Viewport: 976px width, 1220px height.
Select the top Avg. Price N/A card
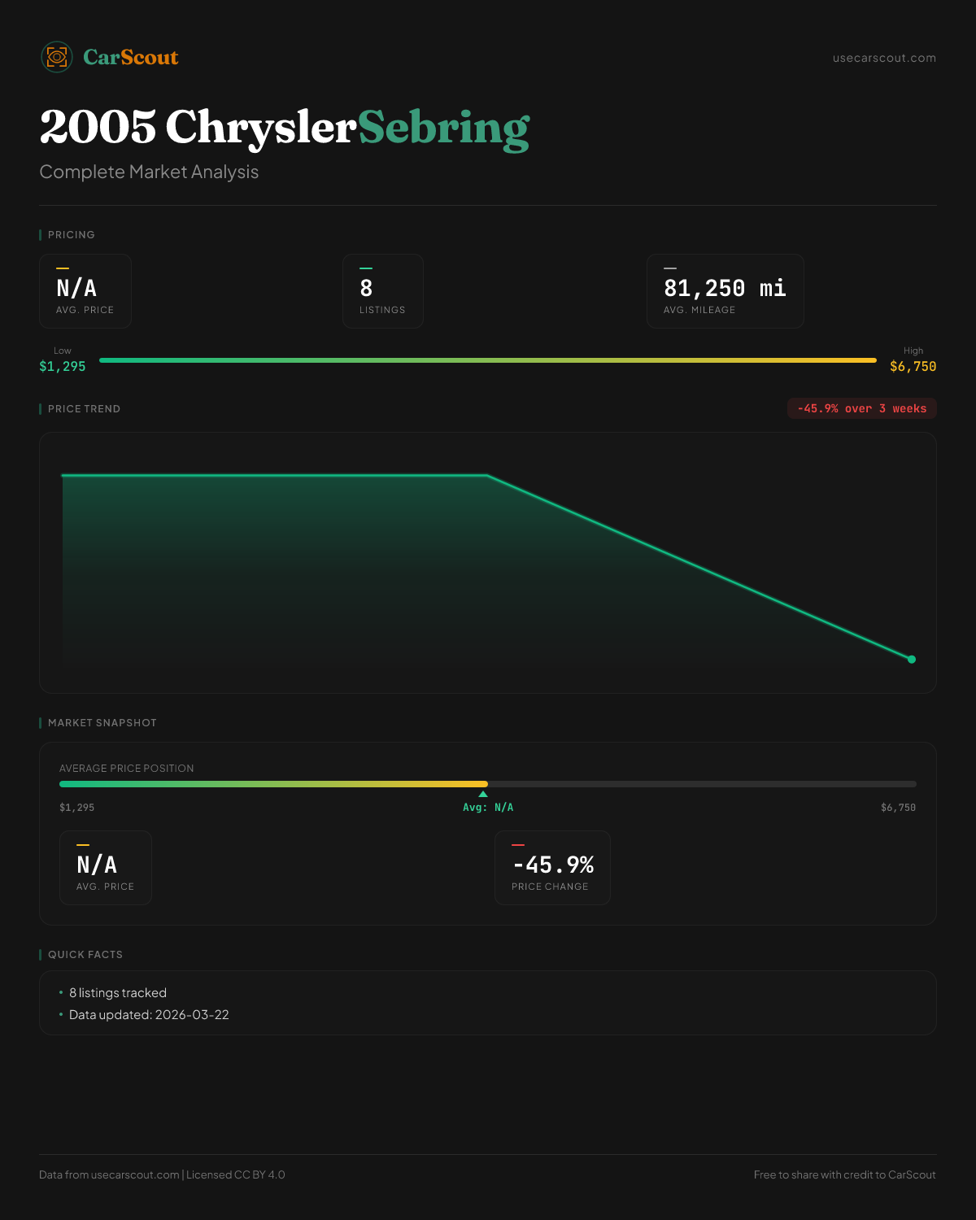pyautogui.click(x=85, y=291)
